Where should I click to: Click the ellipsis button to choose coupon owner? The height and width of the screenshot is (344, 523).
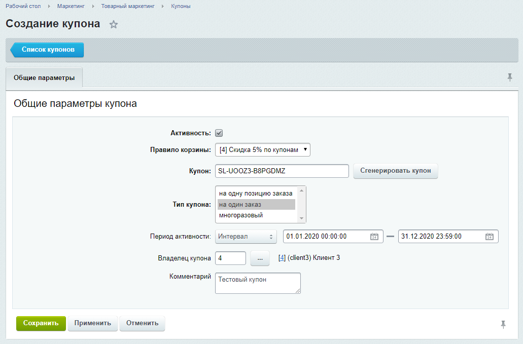tap(260, 258)
